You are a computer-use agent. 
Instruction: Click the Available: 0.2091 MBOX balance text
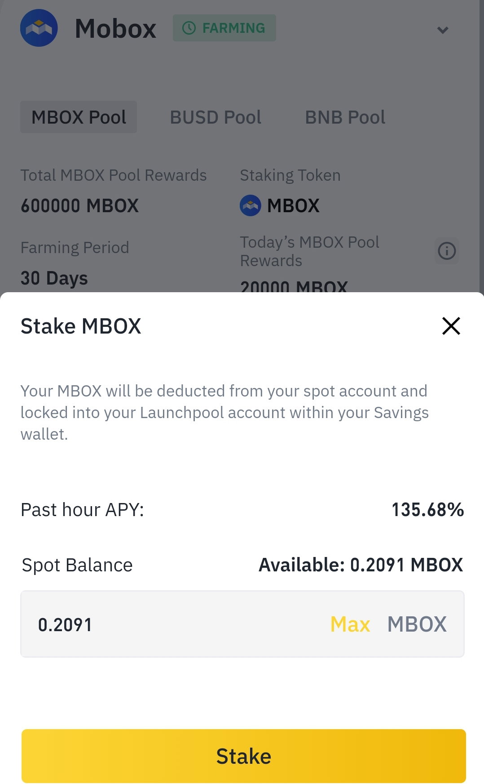tap(361, 565)
